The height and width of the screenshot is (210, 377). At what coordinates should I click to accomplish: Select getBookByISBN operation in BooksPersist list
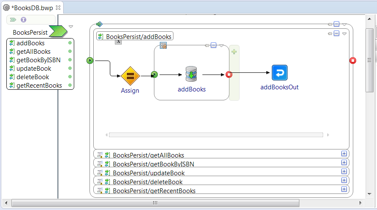coord(39,60)
